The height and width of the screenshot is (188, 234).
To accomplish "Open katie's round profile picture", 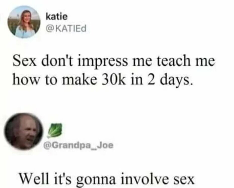I will click(24, 22).
